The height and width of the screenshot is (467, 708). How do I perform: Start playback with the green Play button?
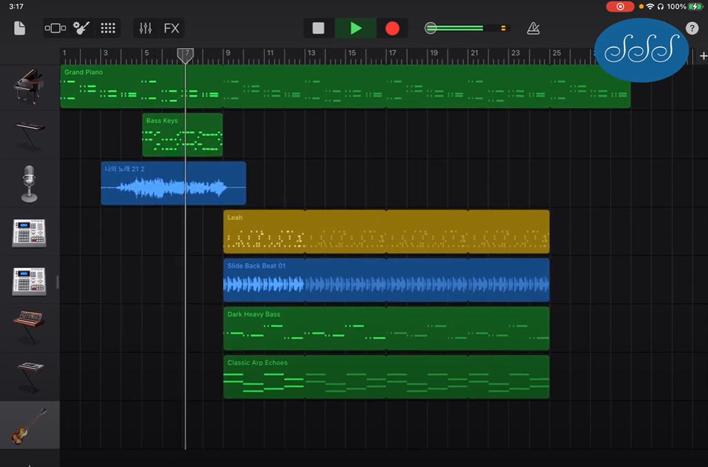coord(355,28)
